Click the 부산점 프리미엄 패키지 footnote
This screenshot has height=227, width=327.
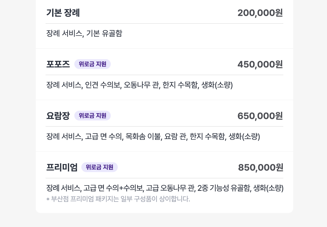point(118,199)
